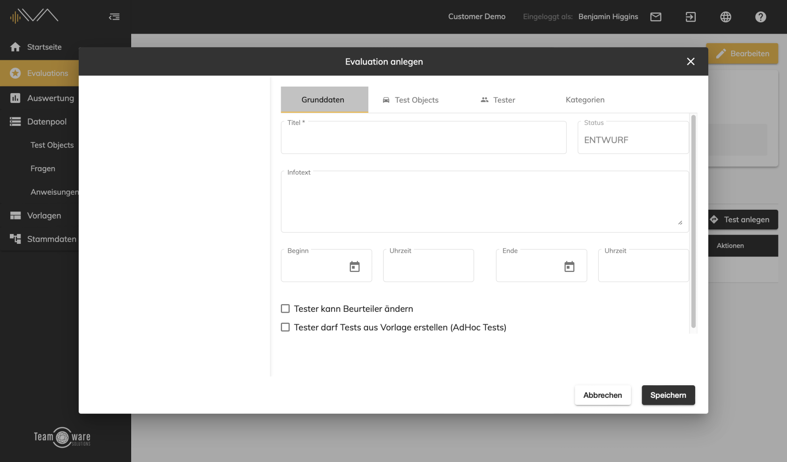
Task: Click the Test anlegen diamond icon
Action: [x=714, y=220]
